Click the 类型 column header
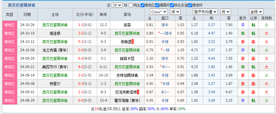Image resolution: width=276 pixels, height=114 pixels. (x=10, y=14)
